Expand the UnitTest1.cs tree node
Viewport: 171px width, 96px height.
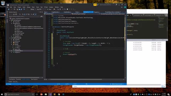pos(11,36)
